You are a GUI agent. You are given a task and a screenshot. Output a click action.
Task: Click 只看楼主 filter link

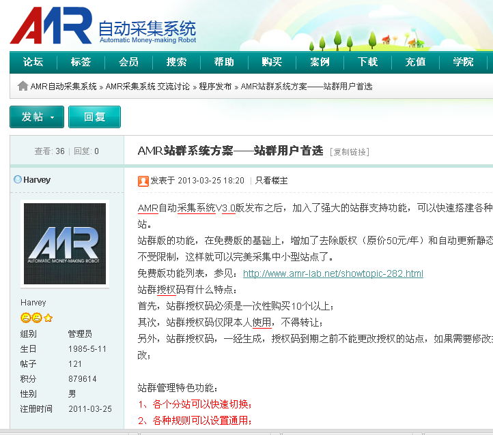pos(271,181)
